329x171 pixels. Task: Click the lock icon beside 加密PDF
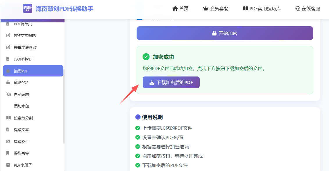pos(8,71)
